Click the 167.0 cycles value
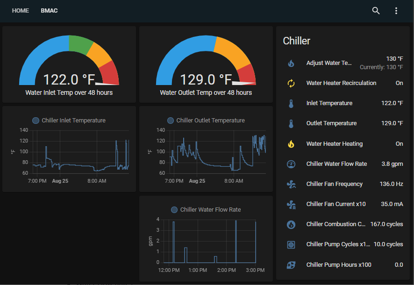Image resolution: width=414 pixels, height=285 pixels. [x=386, y=224]
